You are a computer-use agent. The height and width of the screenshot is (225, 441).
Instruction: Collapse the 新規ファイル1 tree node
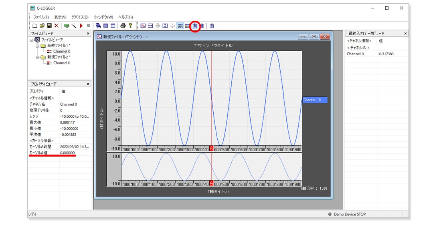(x=37, y=46)
